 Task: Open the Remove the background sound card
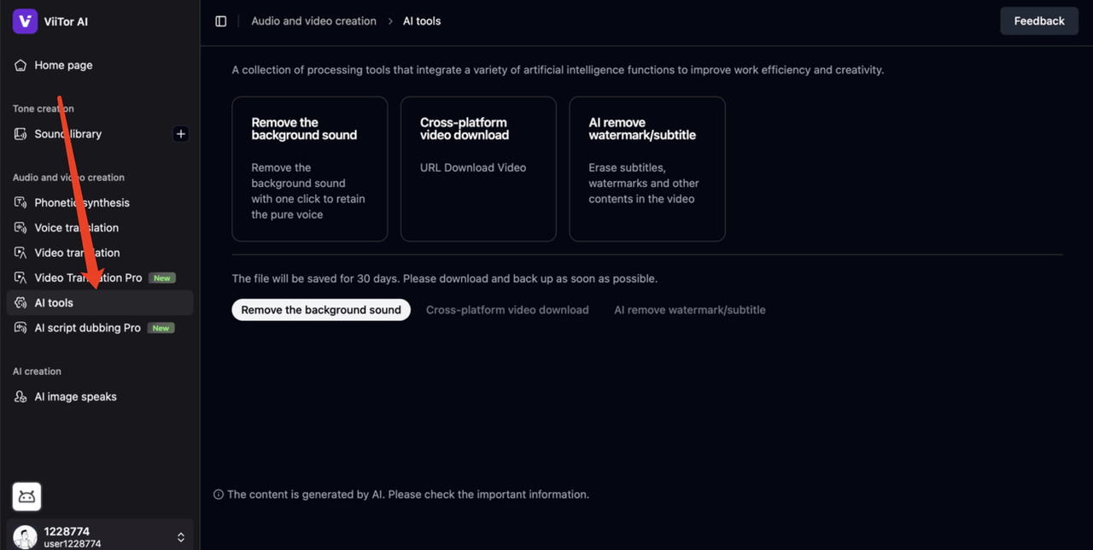(x=309, y=169)
